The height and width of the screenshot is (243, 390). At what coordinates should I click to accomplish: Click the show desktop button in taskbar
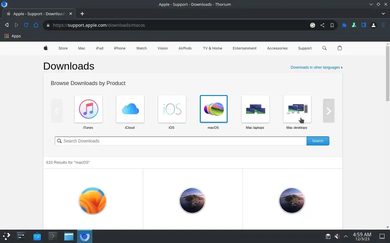[x=382, y=236]
